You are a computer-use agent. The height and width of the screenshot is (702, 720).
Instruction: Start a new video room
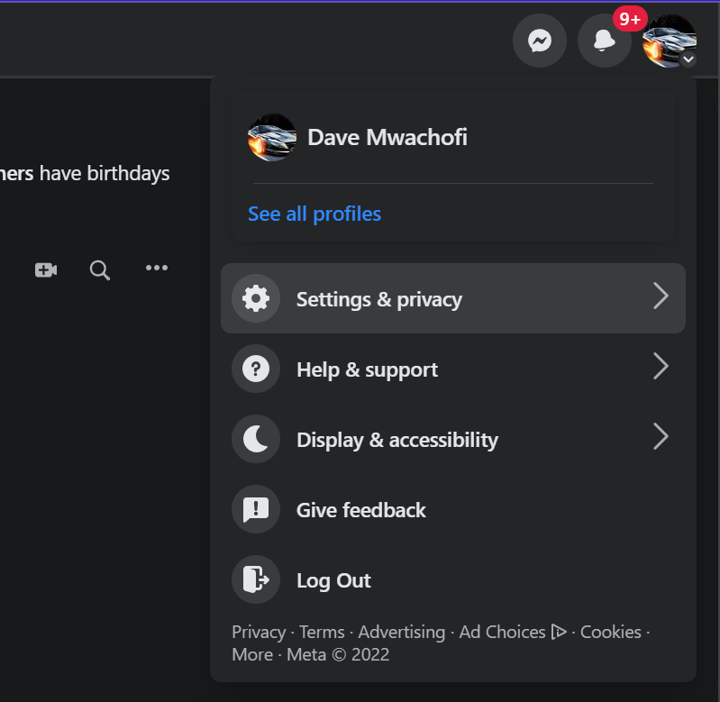[46, 269]
